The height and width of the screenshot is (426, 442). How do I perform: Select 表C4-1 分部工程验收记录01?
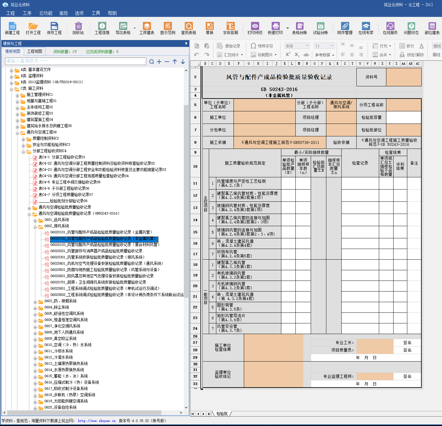tap(62, 157)
